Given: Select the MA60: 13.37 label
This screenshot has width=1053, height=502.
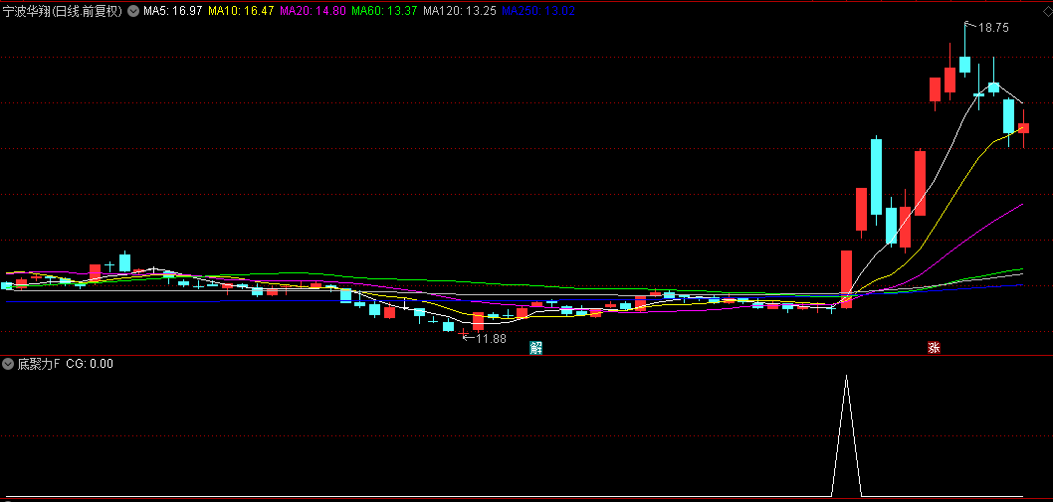Looking at the screenshot, I should pyautogui.click(x=384, y=11).
